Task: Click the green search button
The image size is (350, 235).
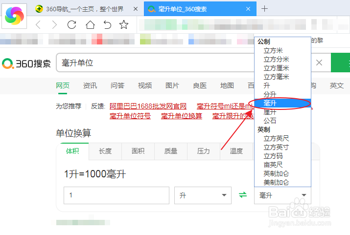Action: [340, 63]
